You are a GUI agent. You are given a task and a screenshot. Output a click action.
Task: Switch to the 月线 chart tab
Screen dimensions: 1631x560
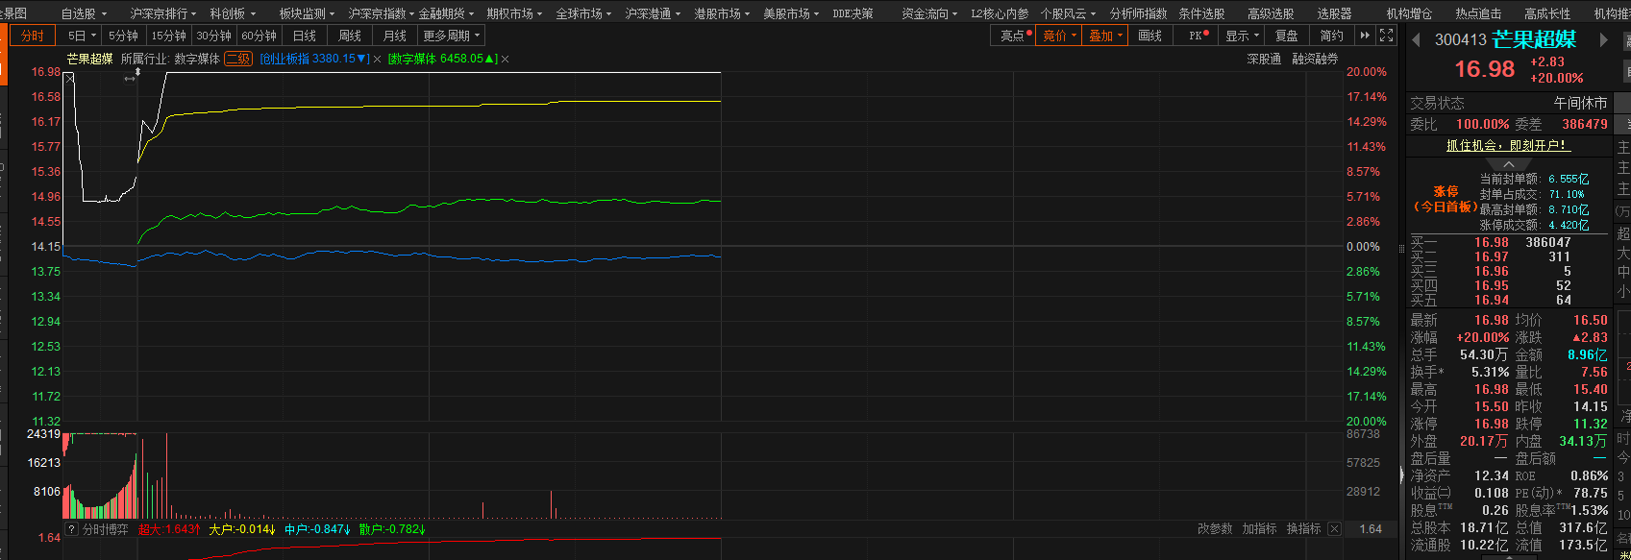coord(394,36)
